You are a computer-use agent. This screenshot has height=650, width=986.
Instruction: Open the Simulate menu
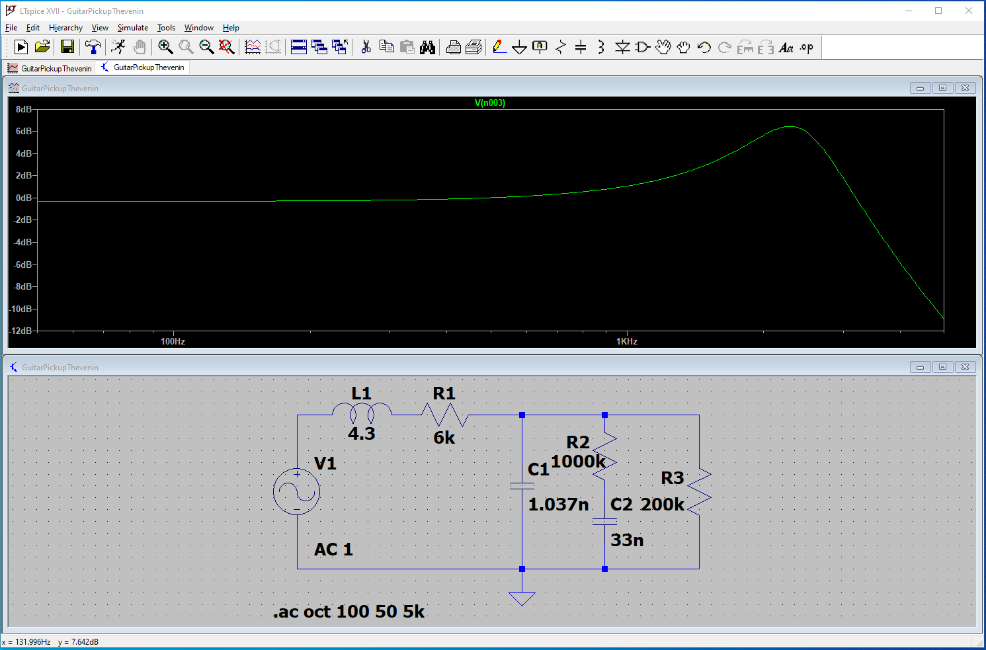click(x=132, y=28)
